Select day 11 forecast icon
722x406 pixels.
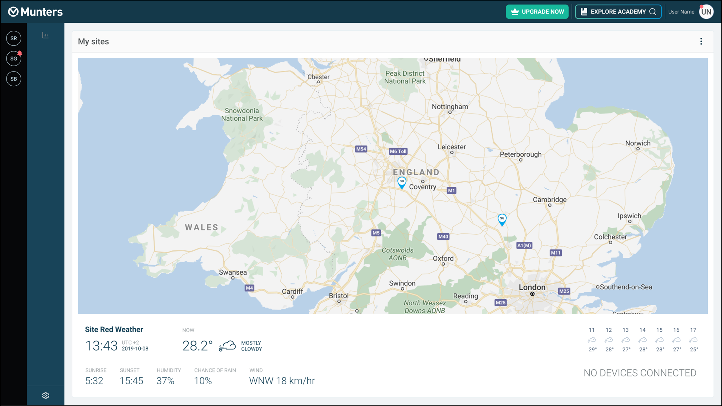[x=592, y=340]
